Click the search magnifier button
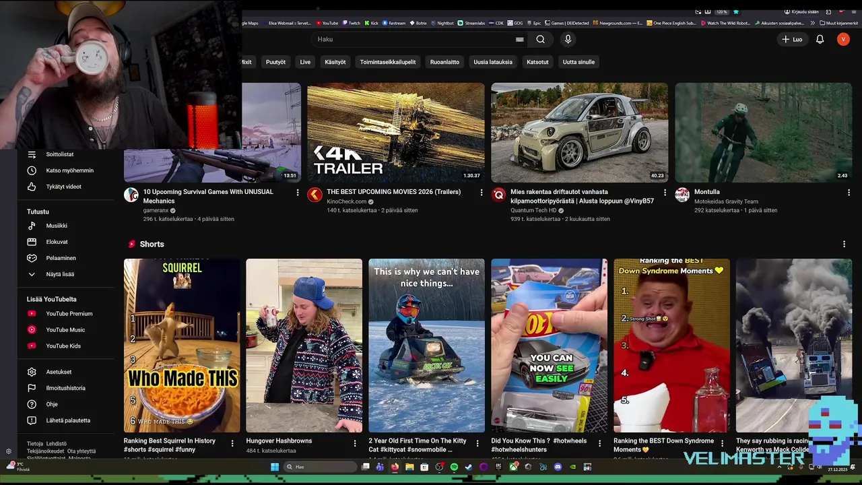The width and height of the screenshot is (862, 485). 540,39
